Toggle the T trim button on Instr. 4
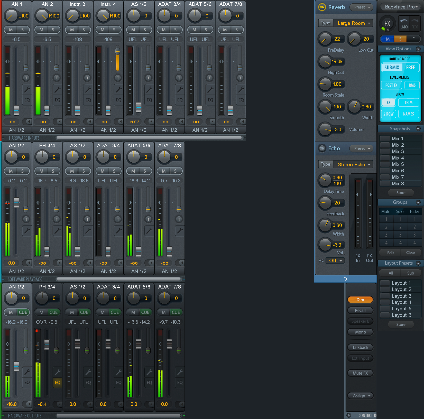Image resolution: width=424 pixels, height=419 pixels. (118, 78)
